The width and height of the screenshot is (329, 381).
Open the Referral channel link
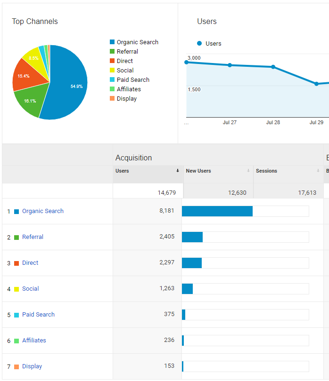click(x=33, y=237)
